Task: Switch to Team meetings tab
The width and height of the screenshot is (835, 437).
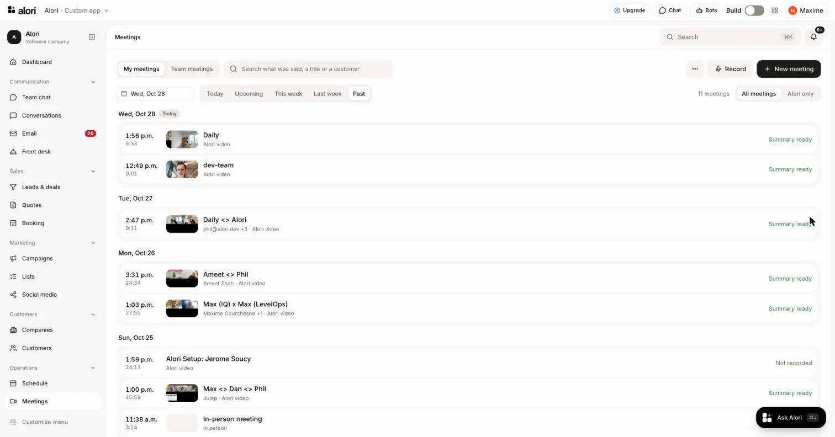Action: tap(192, 69)
